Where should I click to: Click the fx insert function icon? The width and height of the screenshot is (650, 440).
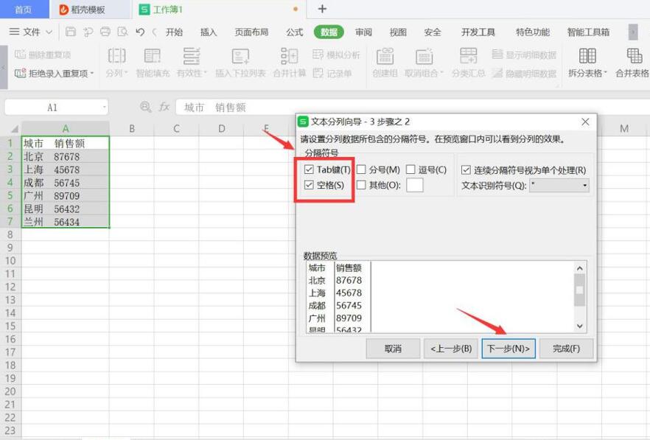[164, 107]
